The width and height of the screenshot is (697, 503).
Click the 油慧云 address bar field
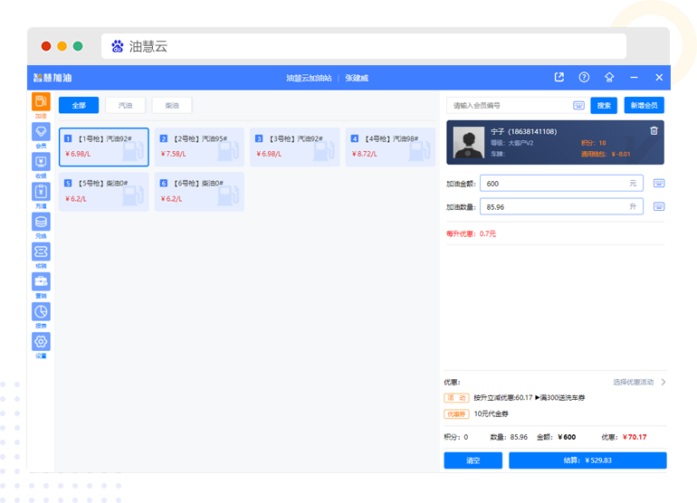click(364, 46)
